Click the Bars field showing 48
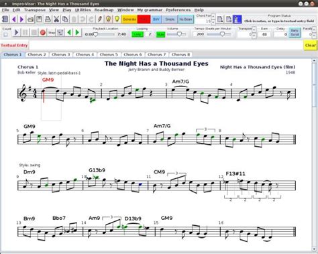The height and width of the screenshot is (254, 318). tap(264, 34)
